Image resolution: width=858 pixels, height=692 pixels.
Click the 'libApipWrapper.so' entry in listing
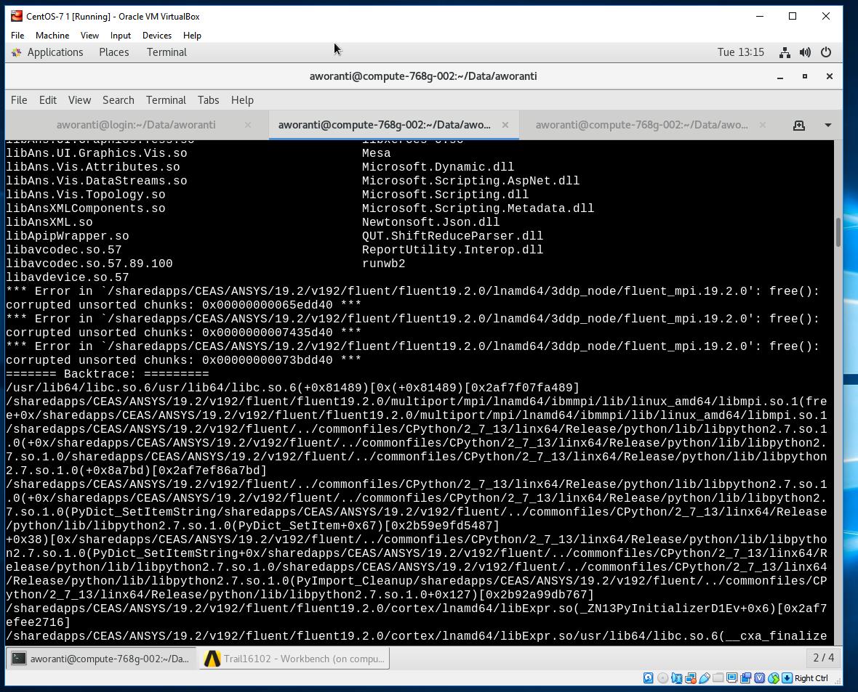point(68,236)
